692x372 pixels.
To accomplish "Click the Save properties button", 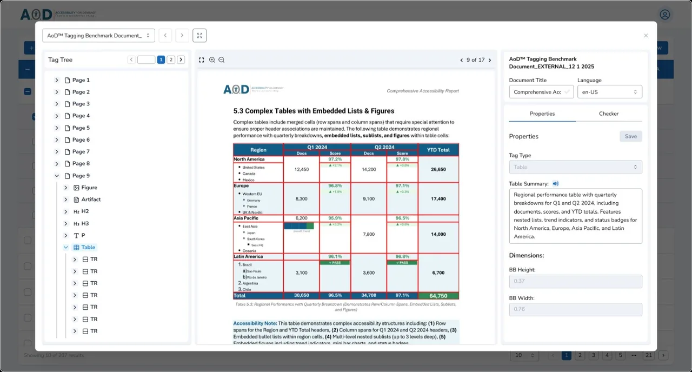I will click(x=631, y=136).
